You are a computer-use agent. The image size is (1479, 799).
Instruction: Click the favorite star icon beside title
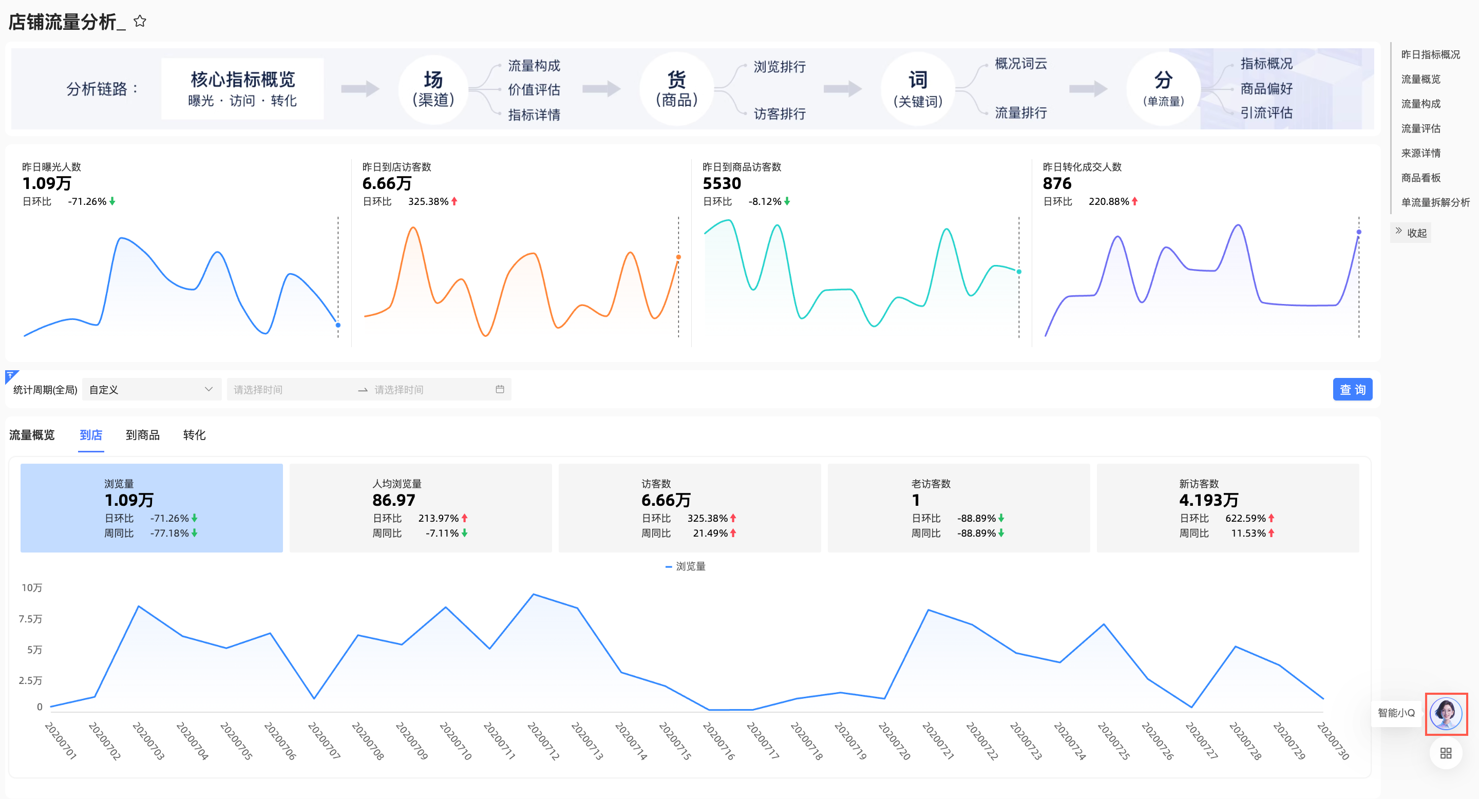[140, 21]
